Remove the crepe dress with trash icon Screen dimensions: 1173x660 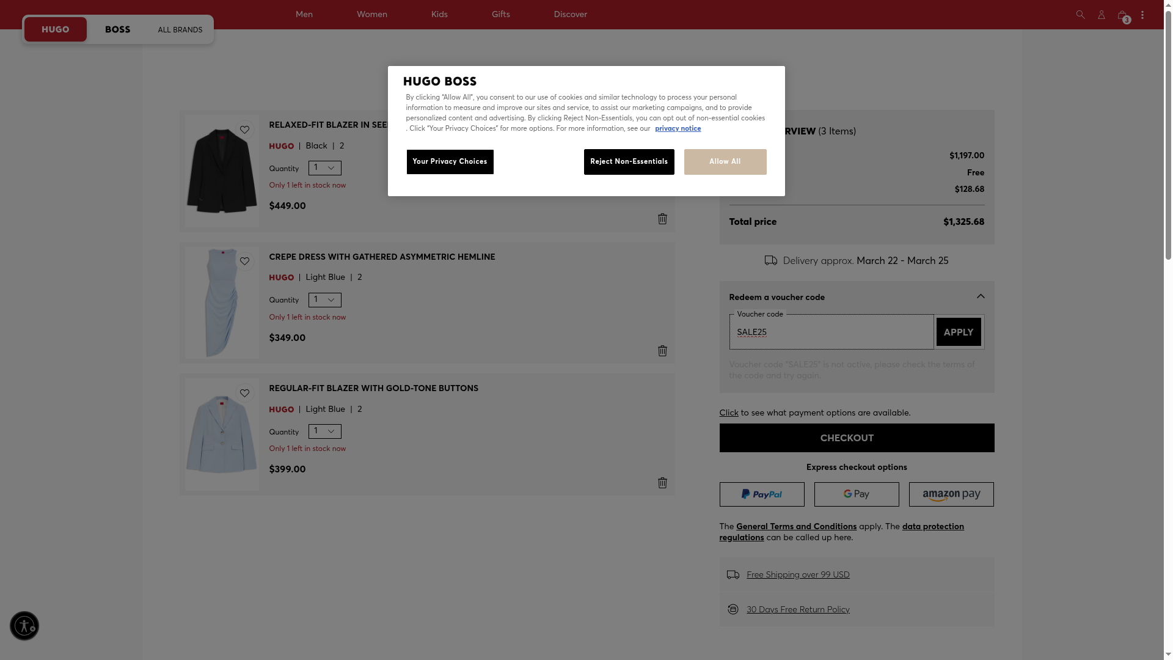(662, 351)
